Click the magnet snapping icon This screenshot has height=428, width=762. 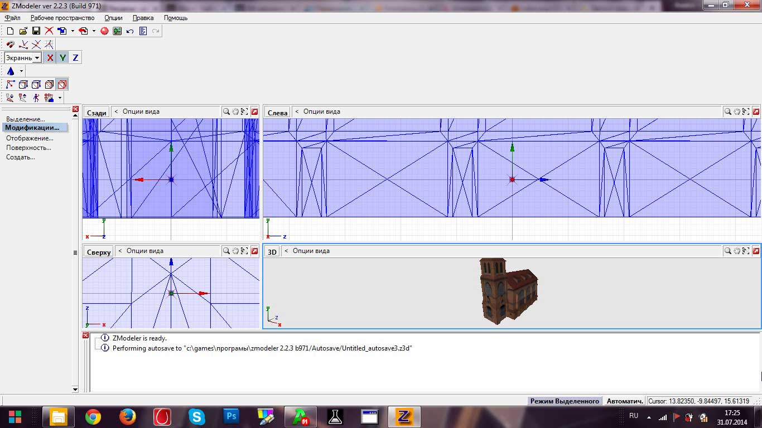[10, 45]
